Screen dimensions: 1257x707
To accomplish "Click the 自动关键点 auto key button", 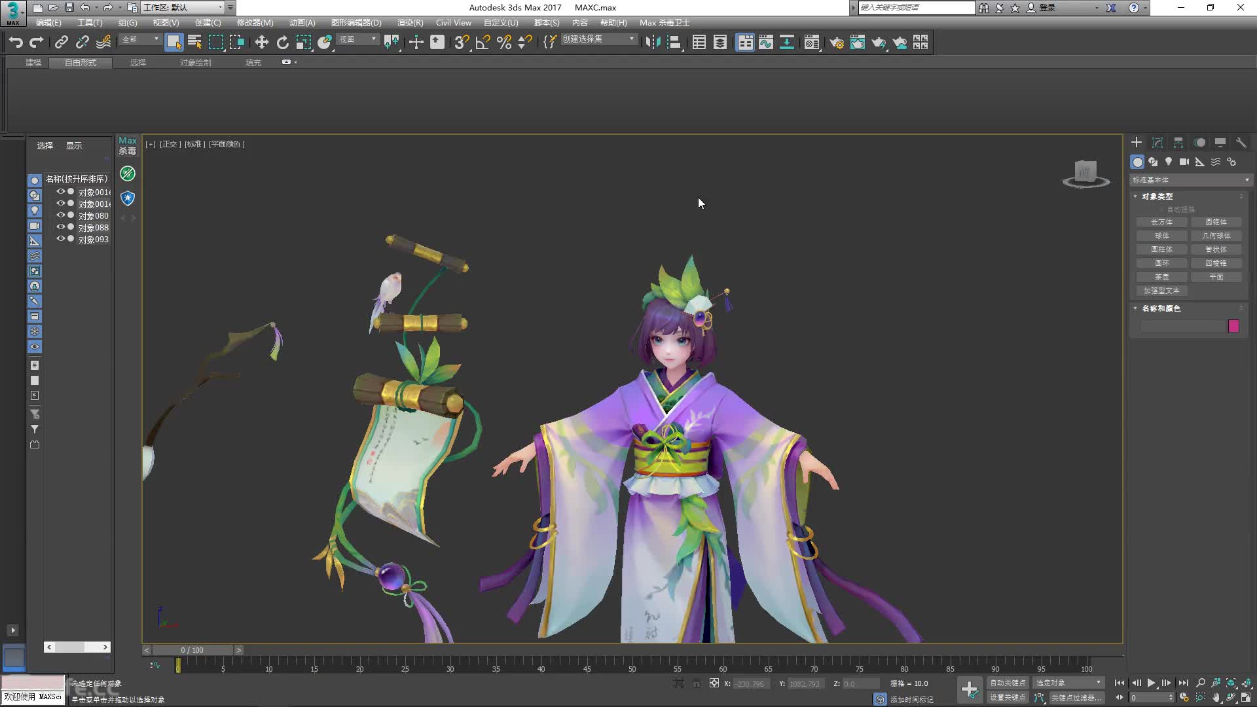I will tap(1008, 683).
